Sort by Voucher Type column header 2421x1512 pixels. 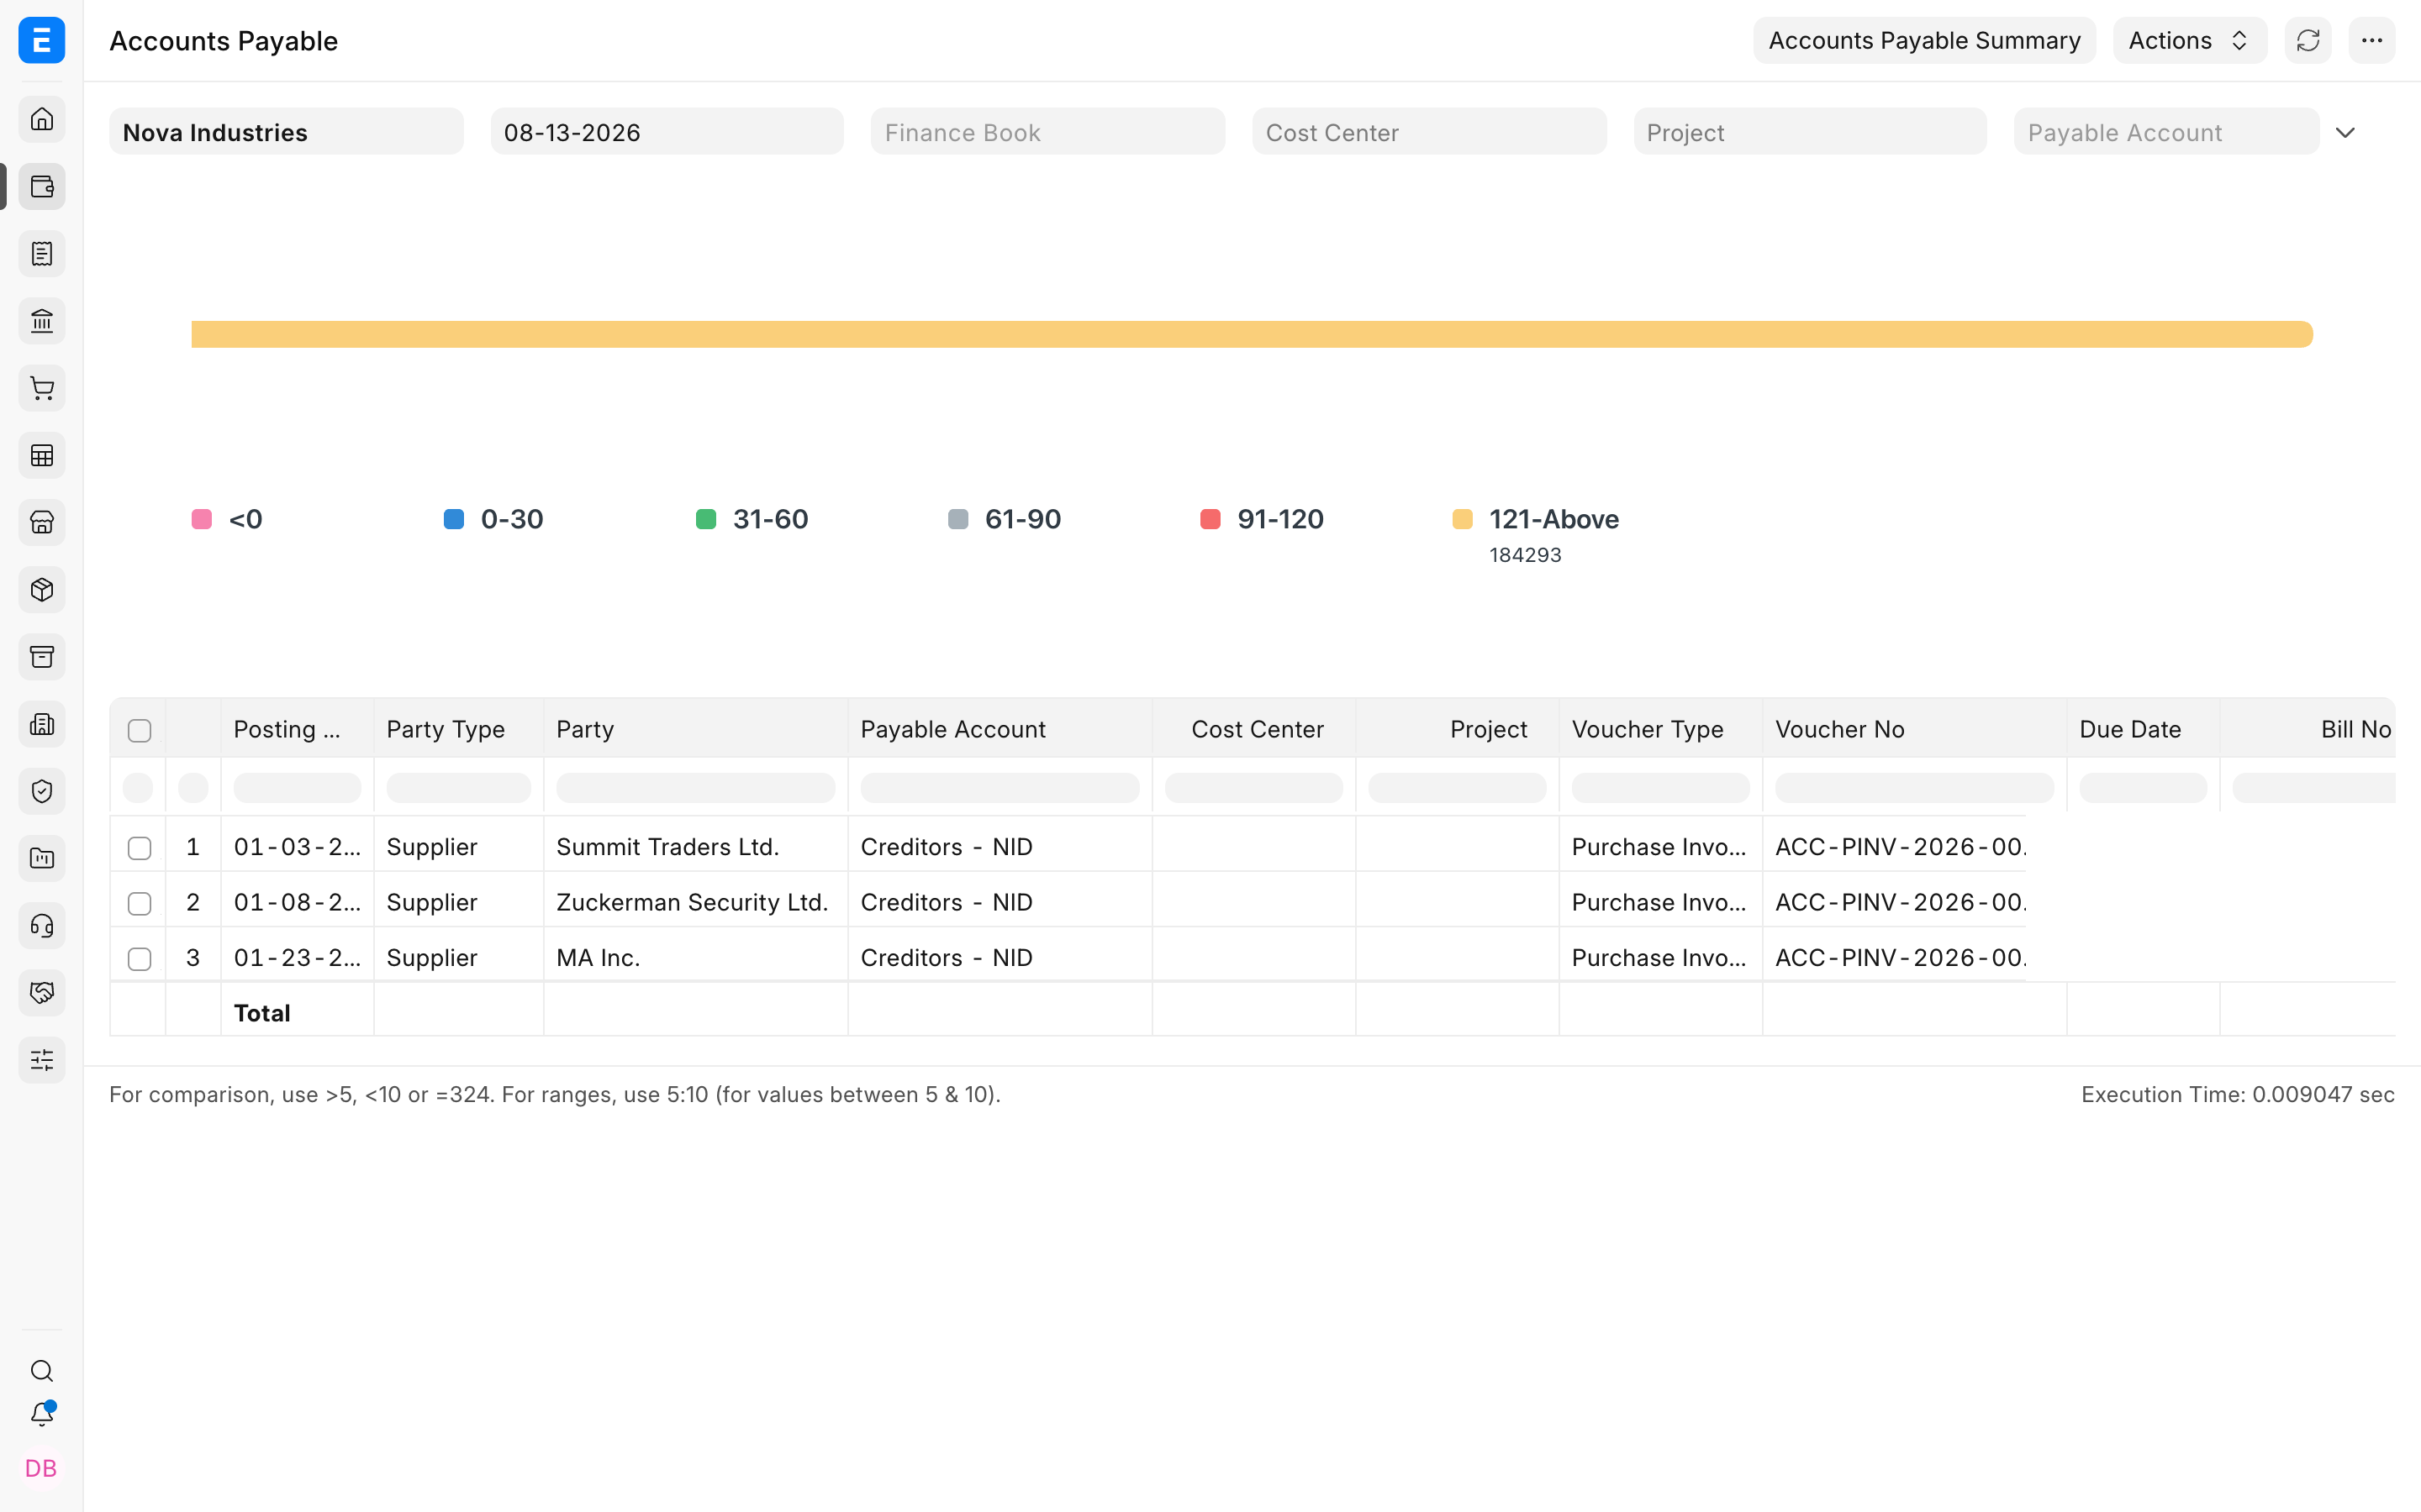pos(1659,729)
